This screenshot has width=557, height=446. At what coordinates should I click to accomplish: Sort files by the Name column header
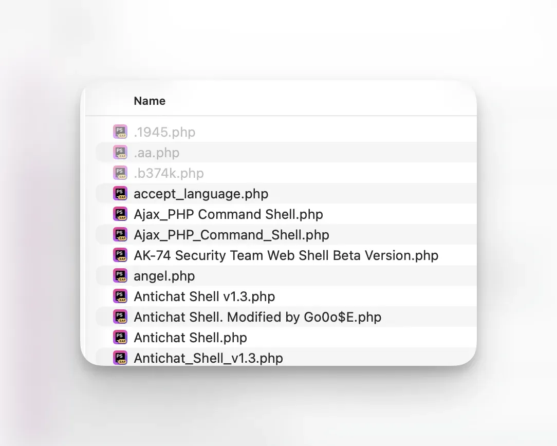pos(149,101)
